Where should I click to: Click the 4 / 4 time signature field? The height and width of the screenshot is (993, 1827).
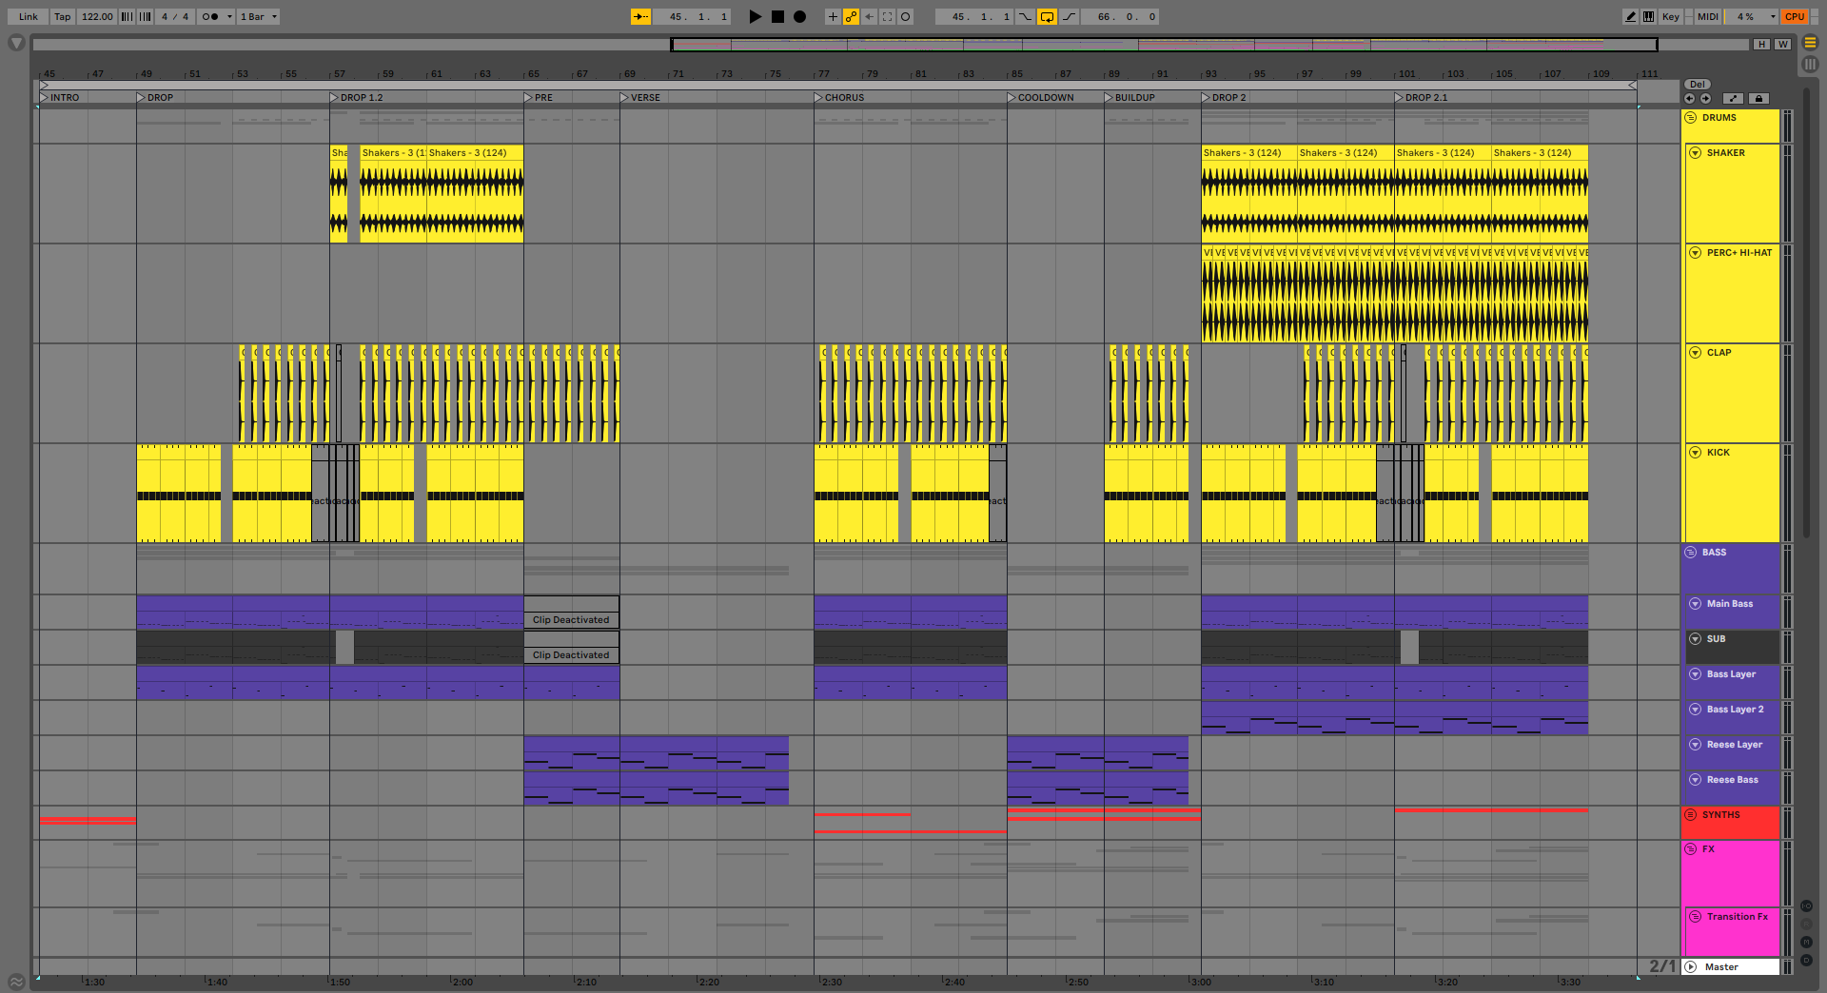174,16
